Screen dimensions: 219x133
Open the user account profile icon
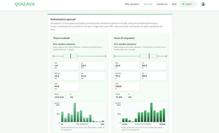[x=203, y=4]
